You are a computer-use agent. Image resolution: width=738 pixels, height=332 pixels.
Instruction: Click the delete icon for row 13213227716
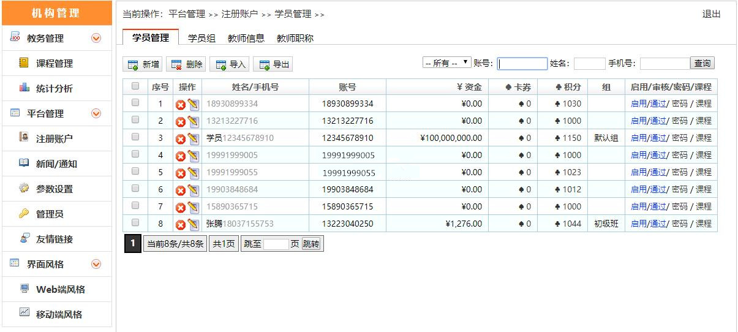(x=181, y=121)
